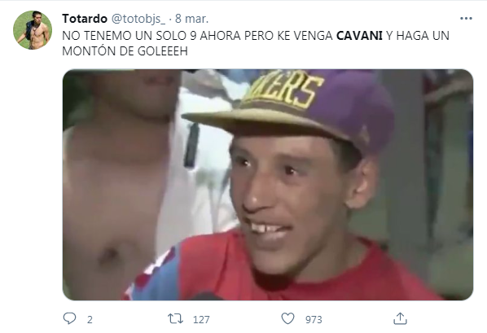
Task: Click the retweet count 127
Action: 201,319
